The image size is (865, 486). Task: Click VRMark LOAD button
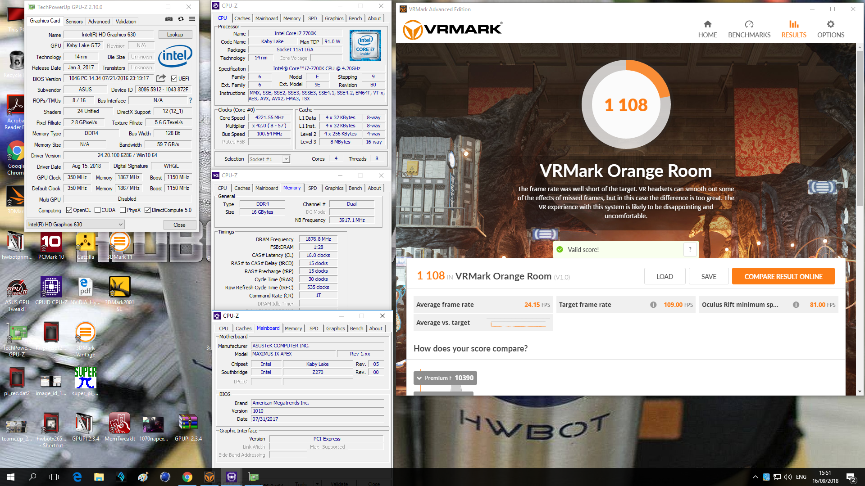click(x=665, y=276)
